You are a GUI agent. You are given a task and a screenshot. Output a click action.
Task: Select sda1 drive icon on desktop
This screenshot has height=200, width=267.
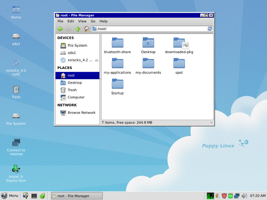[x=16, y=39]
